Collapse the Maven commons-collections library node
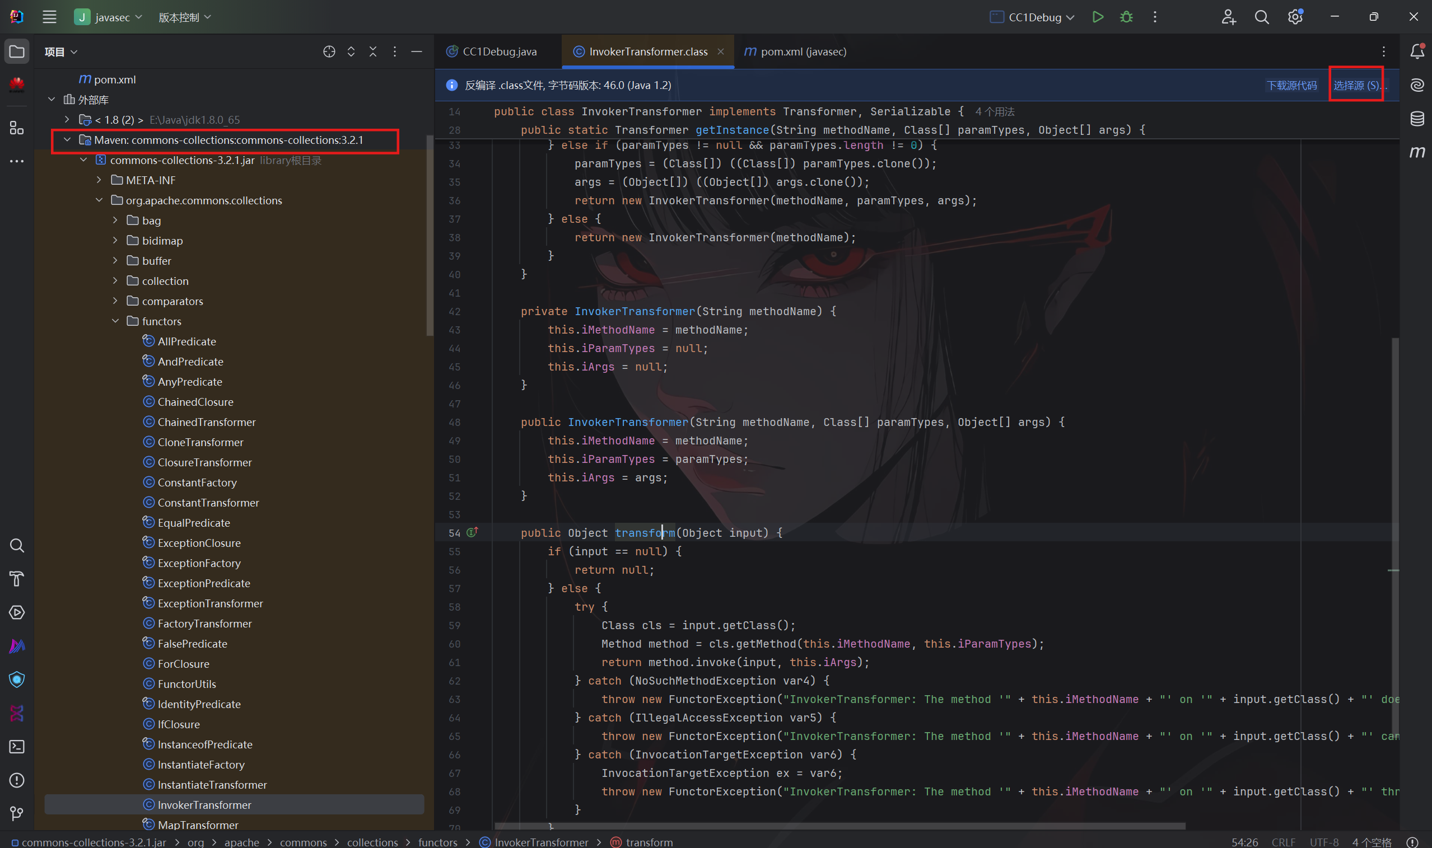Image resolution: width=1432 pixels, height=848 pixels. tap(67, 140)
